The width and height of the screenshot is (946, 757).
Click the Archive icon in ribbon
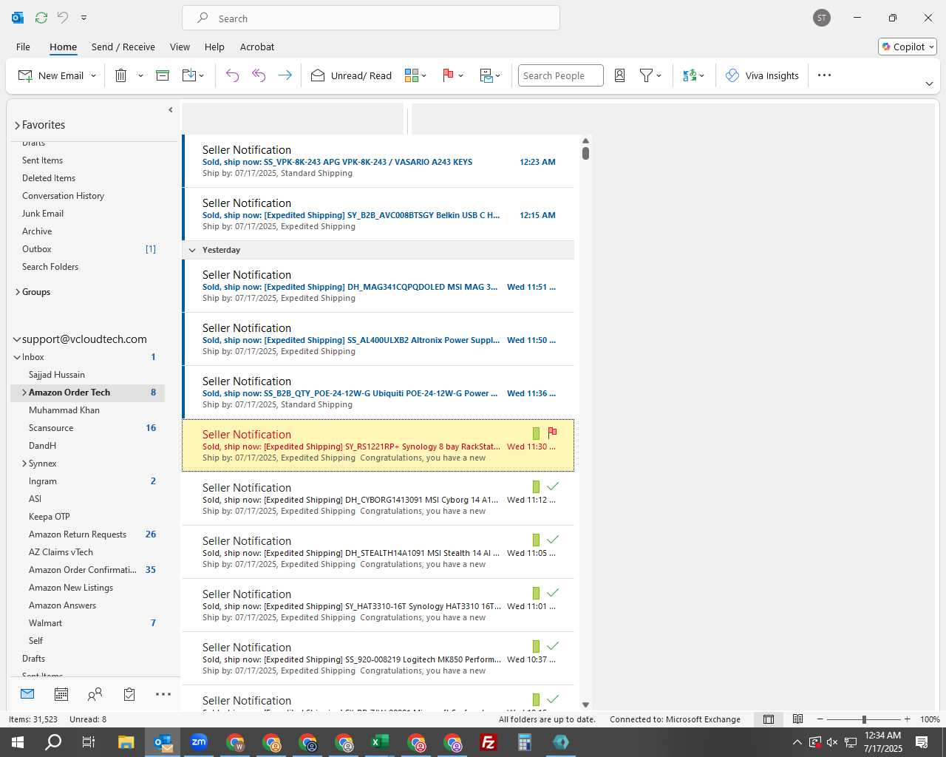[163, 75]
